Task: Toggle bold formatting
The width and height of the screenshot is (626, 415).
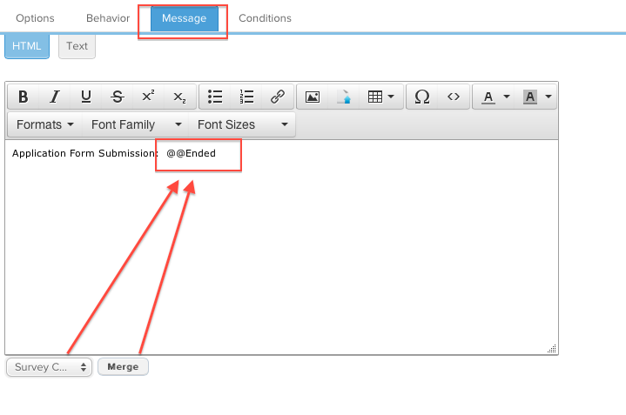Action: point(24,97)
